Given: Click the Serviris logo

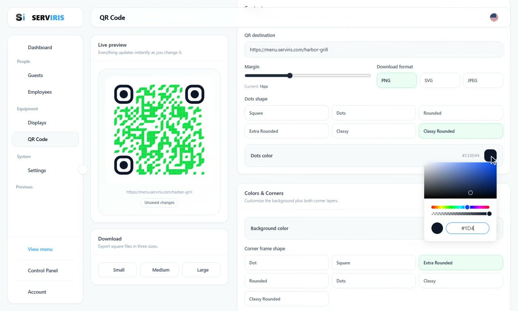Looking at the screenshot, I should coord(40,17).
